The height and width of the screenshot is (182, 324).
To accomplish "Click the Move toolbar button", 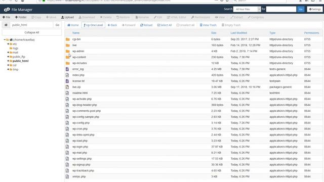I will pos(51,17).
